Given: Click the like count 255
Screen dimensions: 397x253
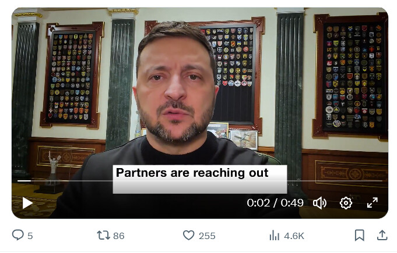Looking at the screenshot, I should 207,236.
